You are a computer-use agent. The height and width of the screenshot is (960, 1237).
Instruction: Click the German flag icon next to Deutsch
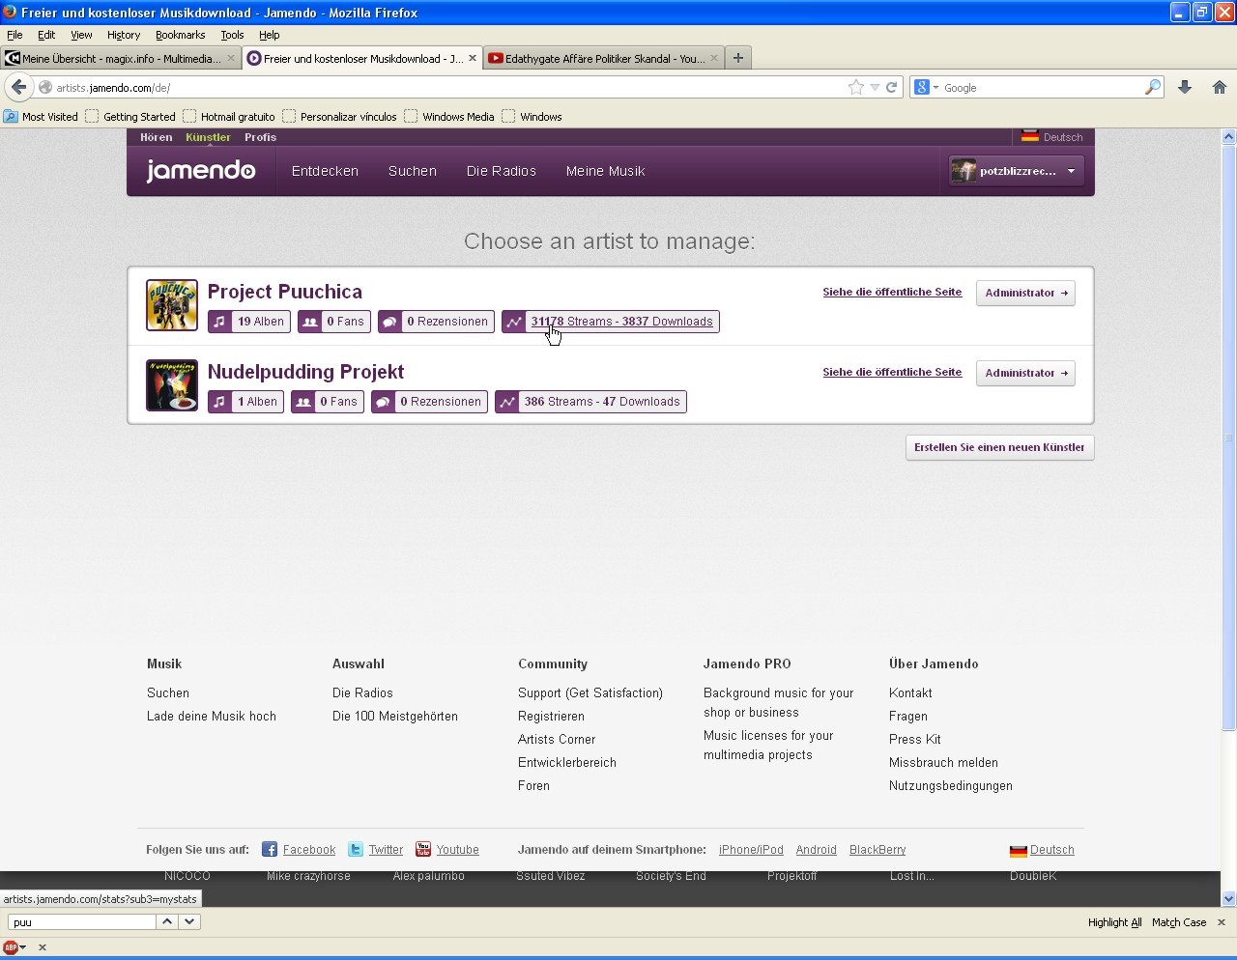click(x=1018, y=850)
